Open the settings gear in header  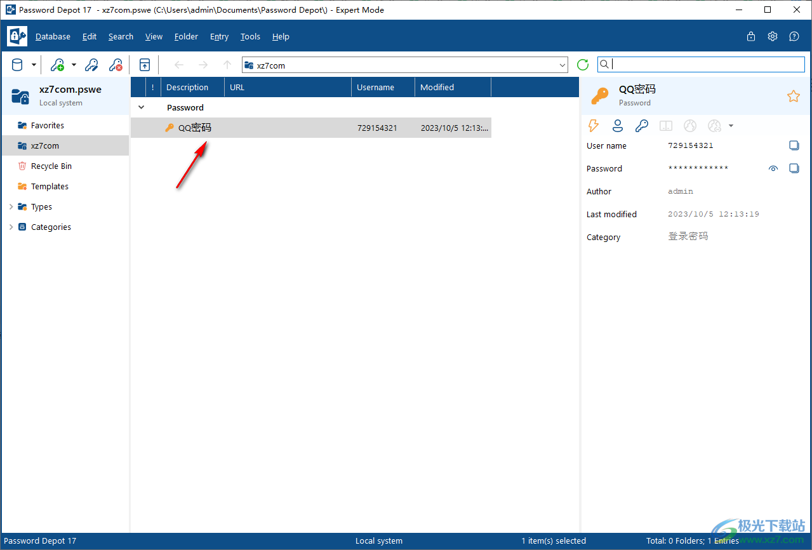tap(773, 36)
